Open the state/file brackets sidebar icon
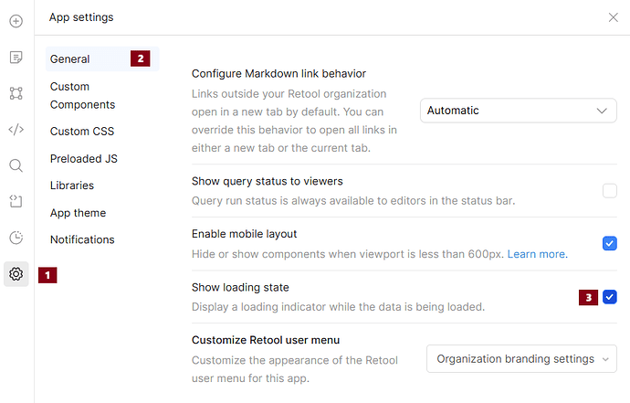630x403 pixels. 16,201
